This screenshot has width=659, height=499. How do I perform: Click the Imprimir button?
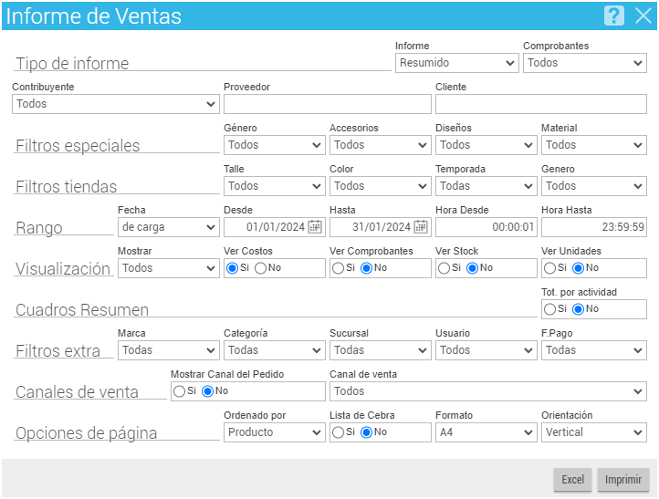click(x=622, y=479)
